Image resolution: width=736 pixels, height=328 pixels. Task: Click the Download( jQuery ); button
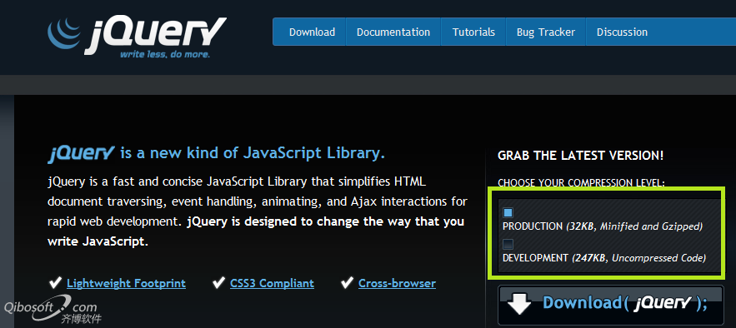click(x=610, y=305)
